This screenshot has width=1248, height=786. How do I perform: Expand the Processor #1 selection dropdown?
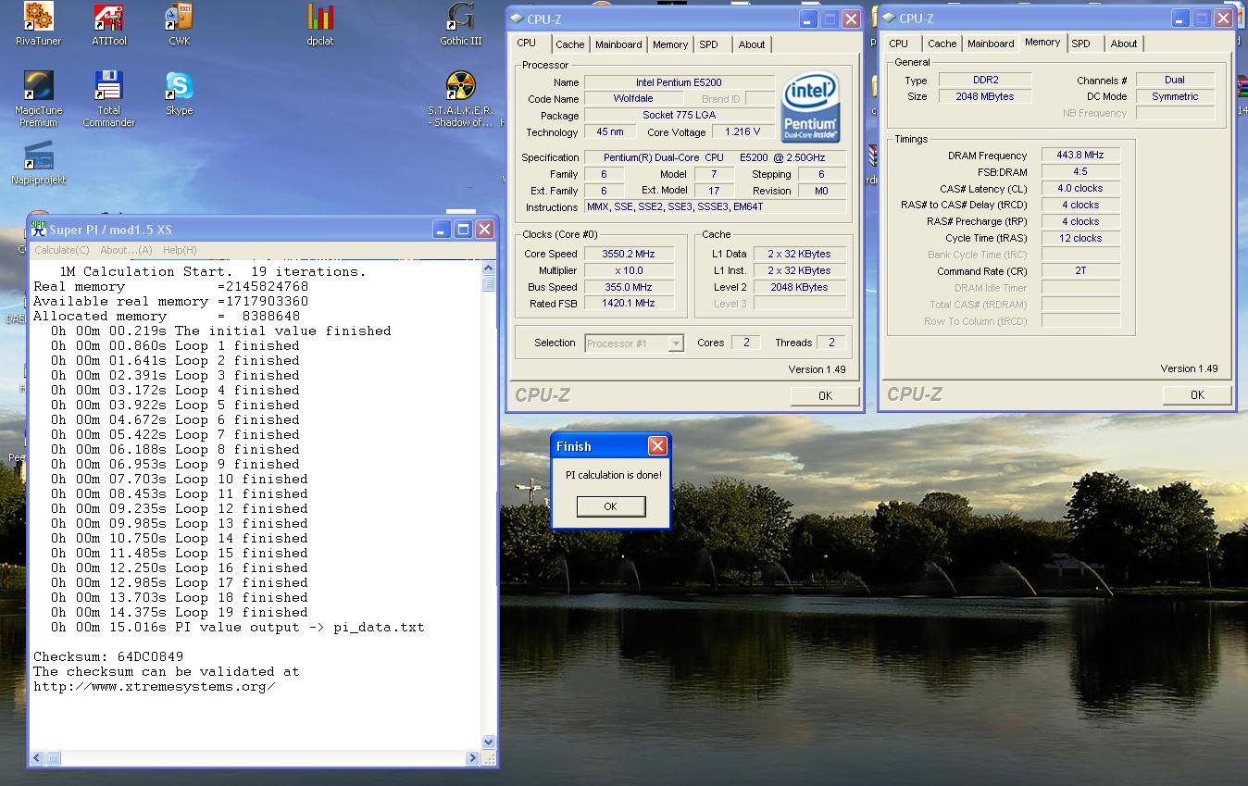(x=676, y=343)
